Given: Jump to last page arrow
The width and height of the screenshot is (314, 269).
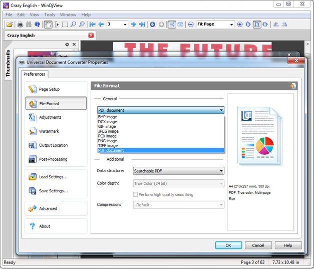Looking at the screenshot, I should click(142, 25).
